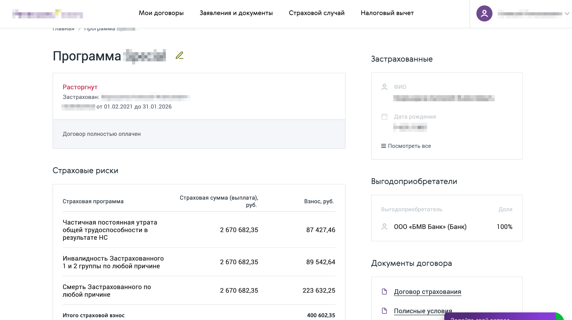Open the user profile avatar icon

pos(484,13)
